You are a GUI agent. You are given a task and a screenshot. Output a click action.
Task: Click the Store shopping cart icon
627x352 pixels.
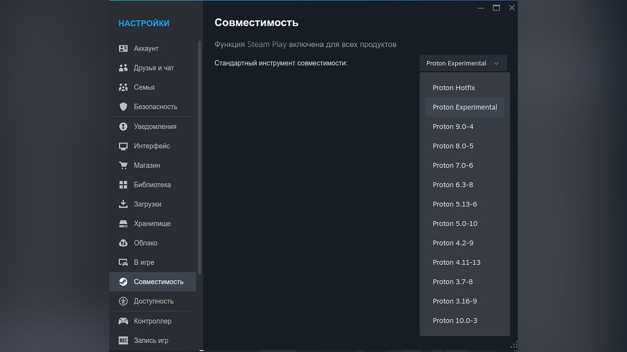click(x=123, y=165)
